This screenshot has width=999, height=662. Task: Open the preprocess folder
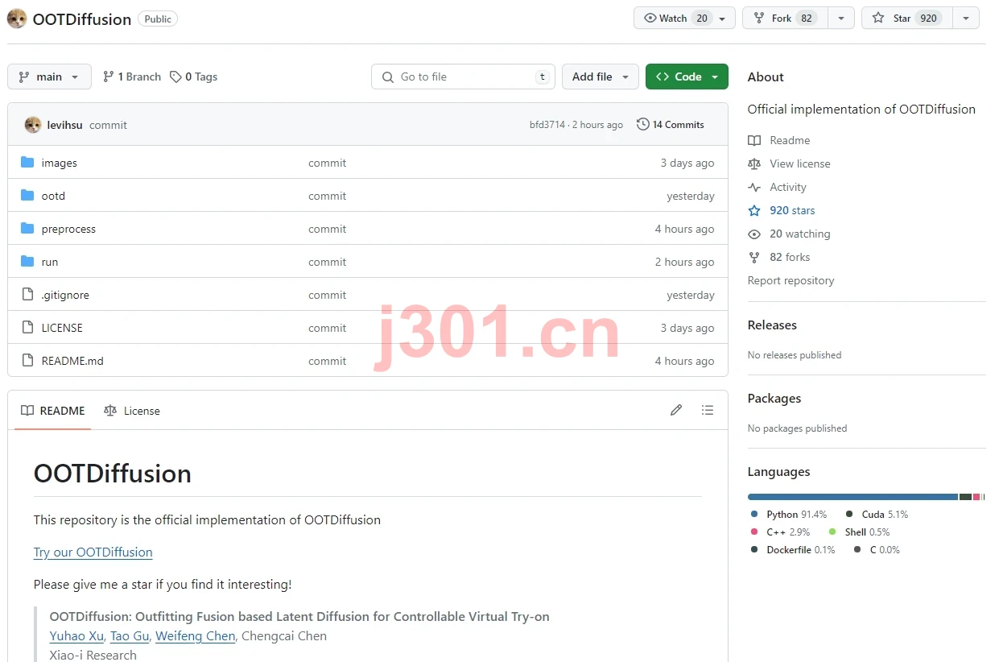pos(68,229)
